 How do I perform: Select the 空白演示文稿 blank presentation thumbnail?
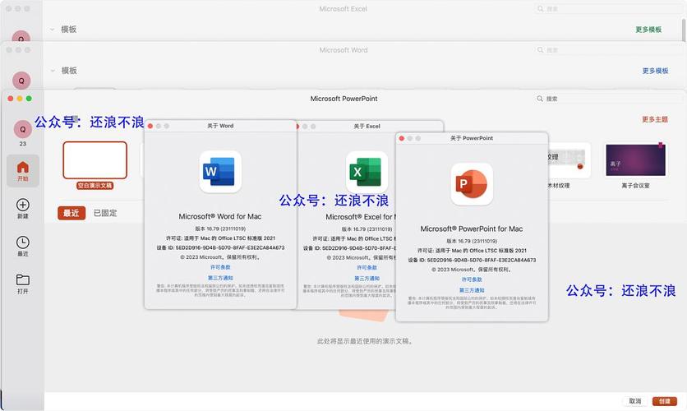(95, 160)
